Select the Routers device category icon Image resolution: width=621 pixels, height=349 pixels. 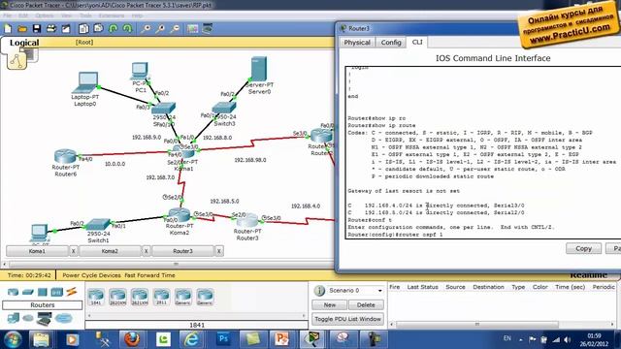pyautogui.click(x=13, y=292)
